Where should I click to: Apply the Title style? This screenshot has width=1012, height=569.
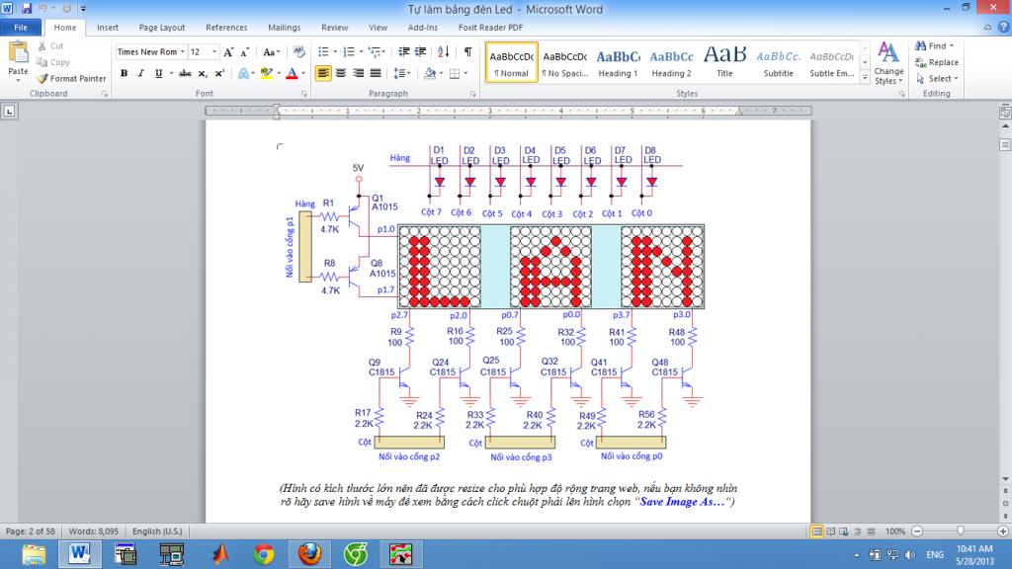click(724, 62)
